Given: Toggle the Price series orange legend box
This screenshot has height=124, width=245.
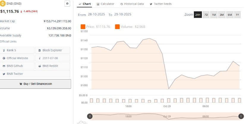Looking at the screenshot, I should point(83,27).
